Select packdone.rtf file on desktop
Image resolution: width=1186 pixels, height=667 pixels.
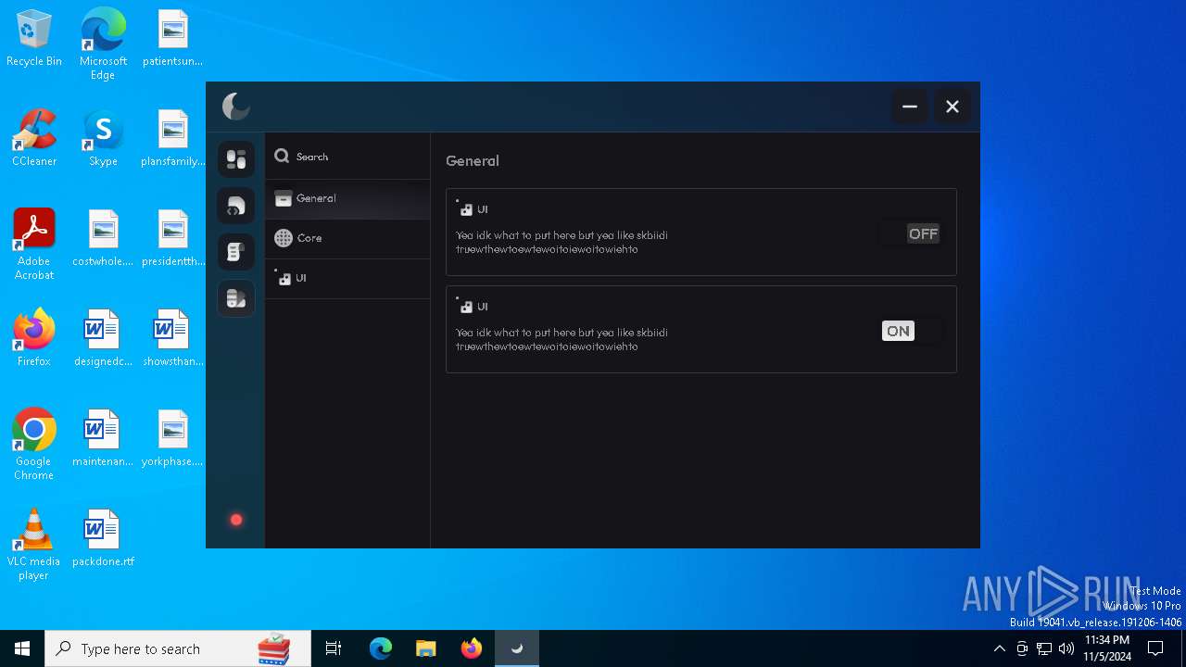point(103,537)
